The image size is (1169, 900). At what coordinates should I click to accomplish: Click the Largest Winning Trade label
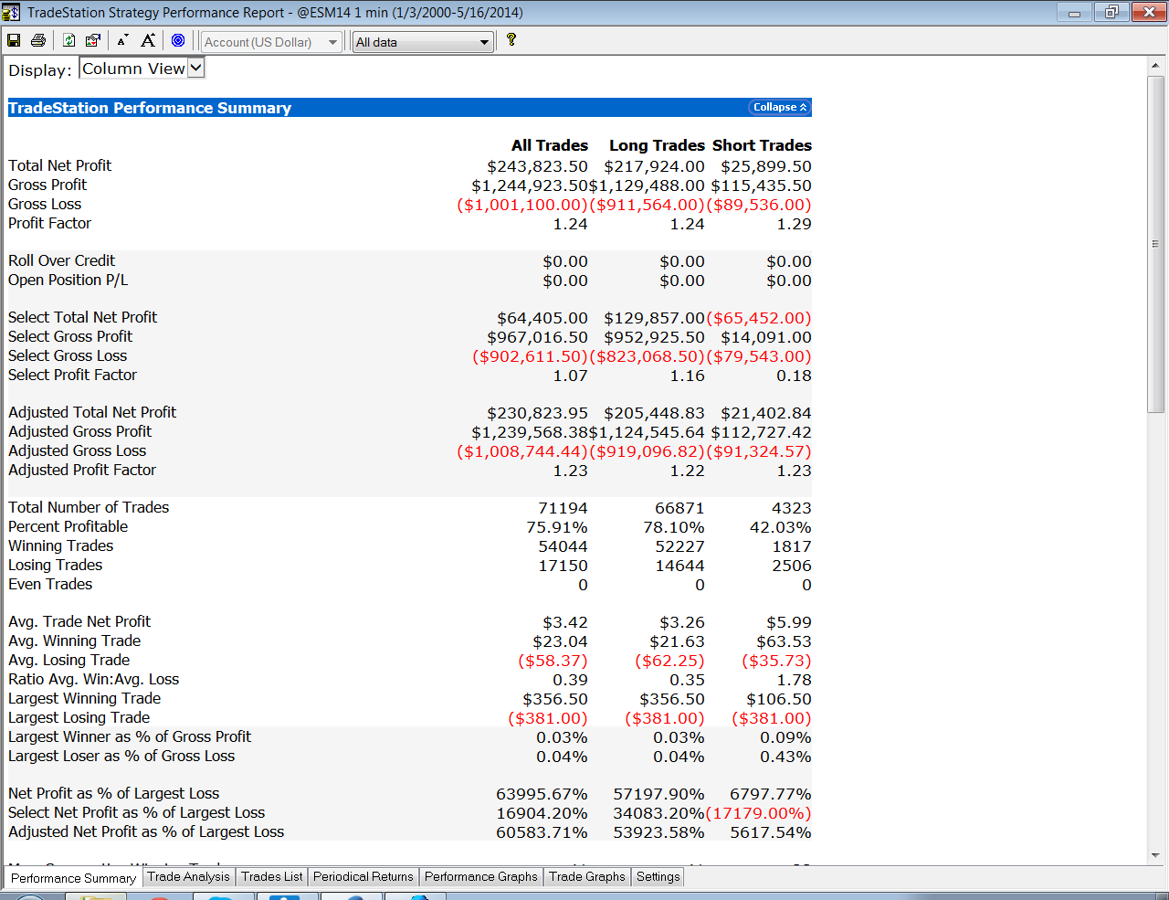click(85, 698)
